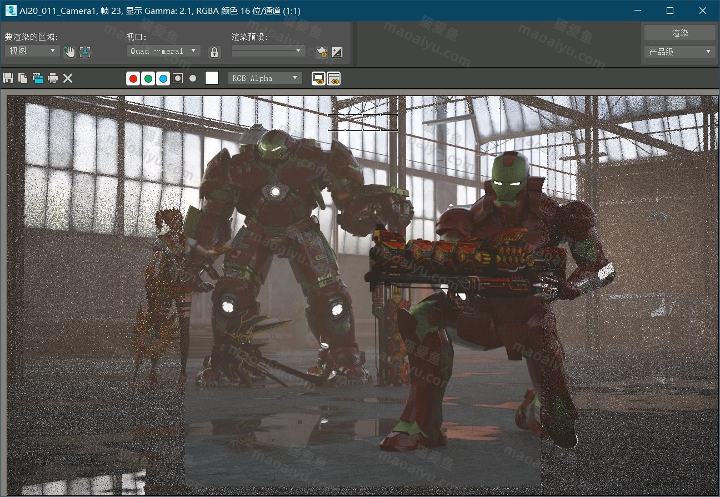Copy the rendered image to clipboard
Screen dimensions: 720x497
coord(23,78)
